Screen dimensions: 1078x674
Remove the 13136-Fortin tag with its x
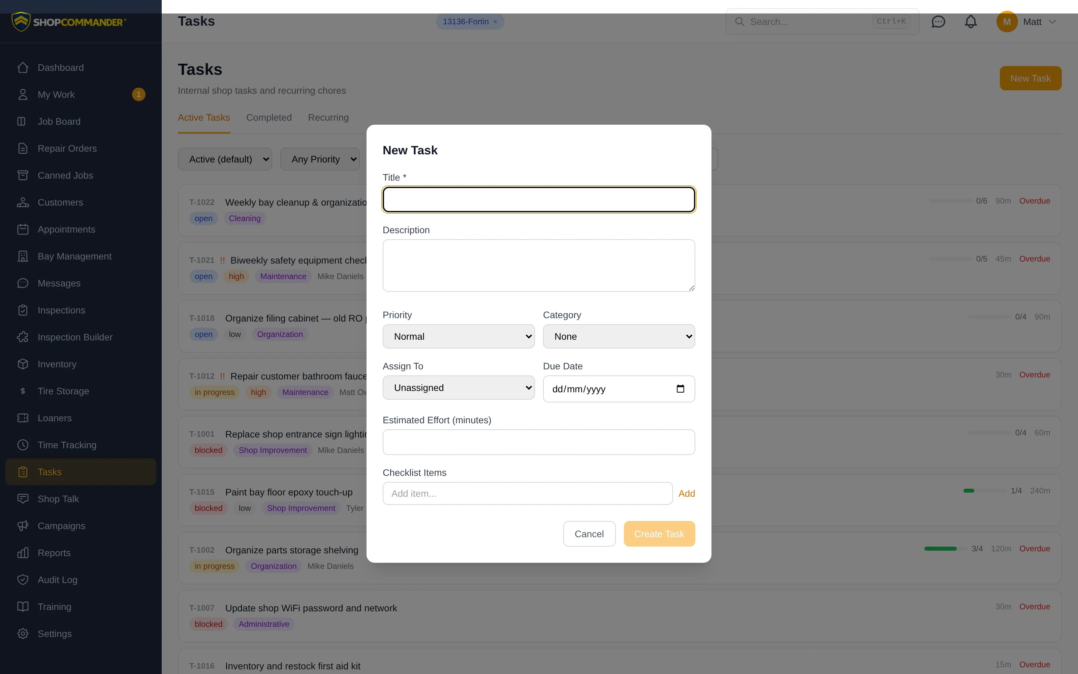coord(495,22)
